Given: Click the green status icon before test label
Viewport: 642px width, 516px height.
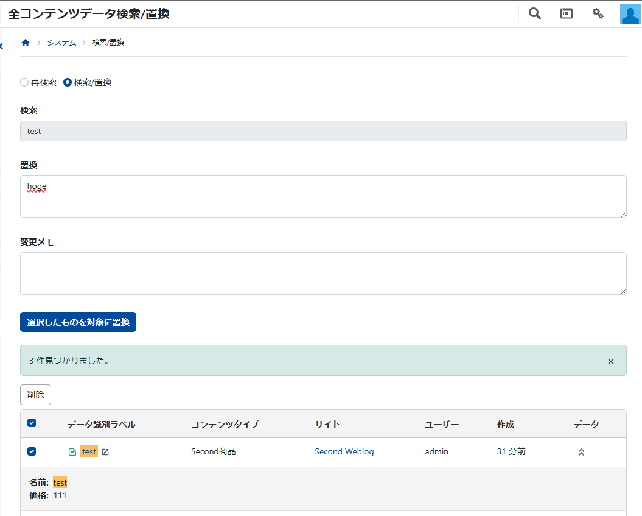Looking at the screenshot, I should (x=72, y=452).
